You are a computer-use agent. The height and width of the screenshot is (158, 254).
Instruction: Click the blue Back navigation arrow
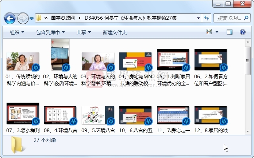(x=10, y=19)
